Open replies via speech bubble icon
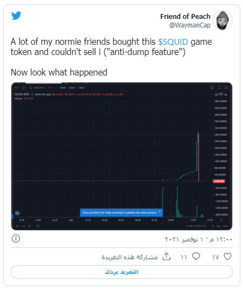This screenshot has width=243, height=290. (196, 257)
